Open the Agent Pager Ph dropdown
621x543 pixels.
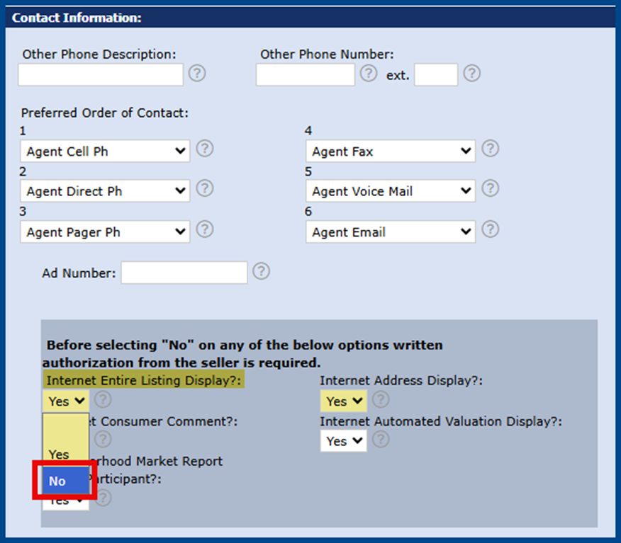[x=105, y=232]
